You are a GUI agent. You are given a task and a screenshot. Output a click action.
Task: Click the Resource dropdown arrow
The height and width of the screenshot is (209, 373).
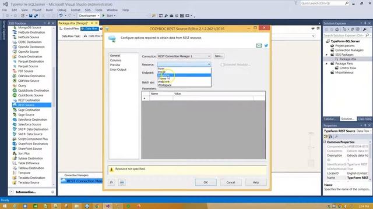(x=209, y=64)
